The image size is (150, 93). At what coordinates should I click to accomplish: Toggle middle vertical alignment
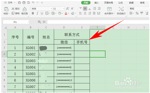[85, 9]
